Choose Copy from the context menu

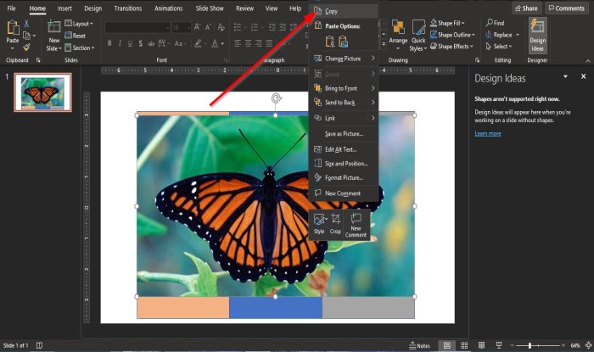[x=331, y=12]
